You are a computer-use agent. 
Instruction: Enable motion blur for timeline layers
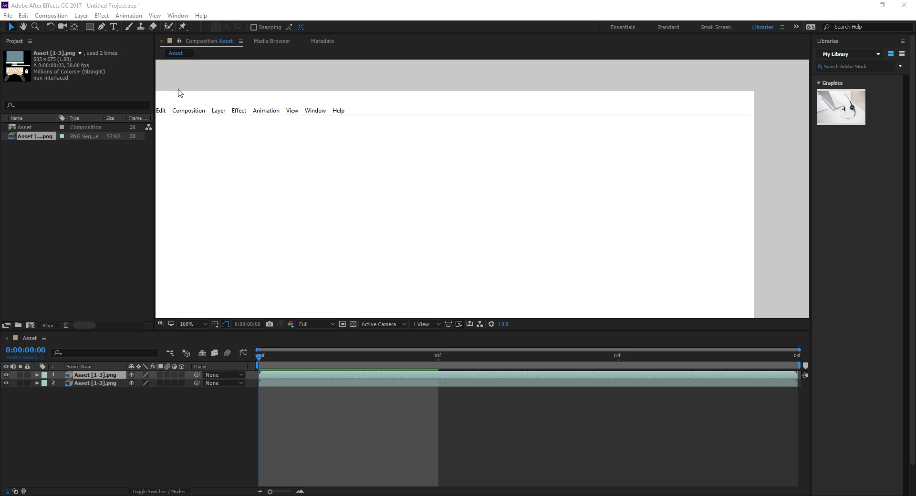(228, 353)
